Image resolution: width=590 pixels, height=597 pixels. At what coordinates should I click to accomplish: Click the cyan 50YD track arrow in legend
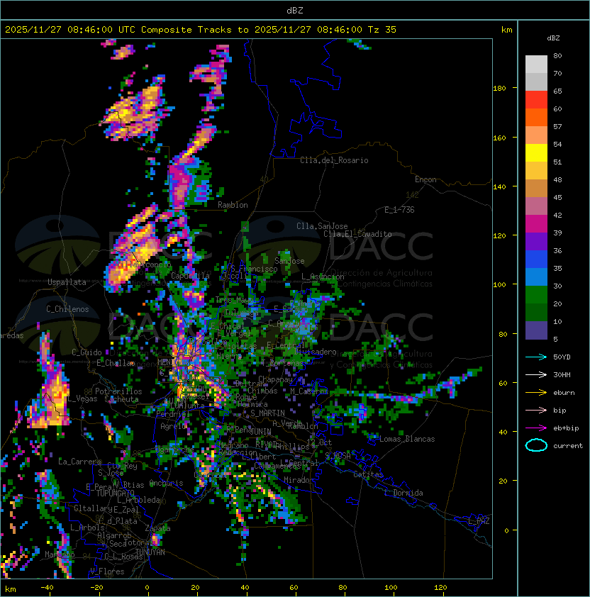536,357
